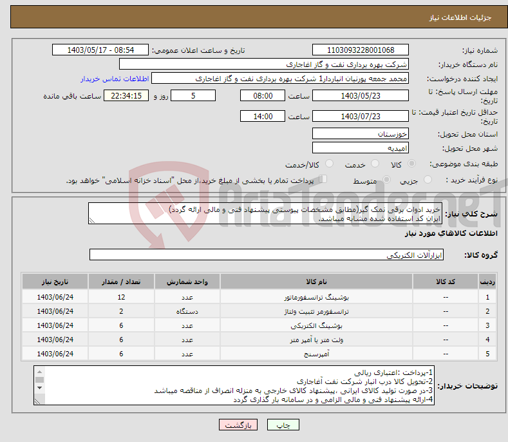The height and width of the screenshot is (442, 508).
Task: Click the تاریخ نیاز column header
Action: [55, 282]
